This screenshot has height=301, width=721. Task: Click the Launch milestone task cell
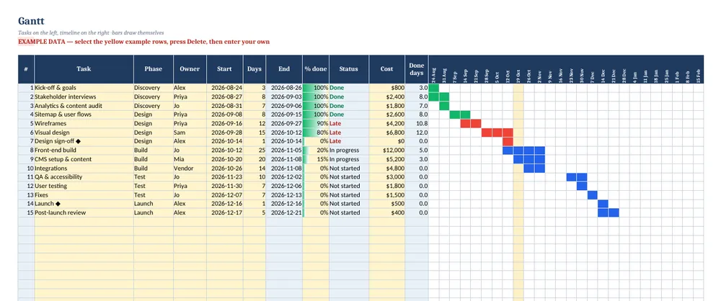[84, 204]
